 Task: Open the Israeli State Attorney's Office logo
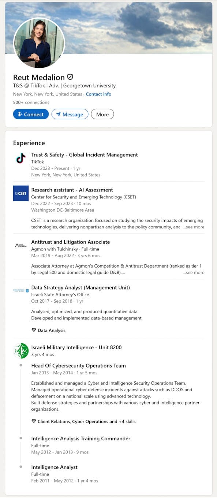pyautogui.click(x=21, y=291)
